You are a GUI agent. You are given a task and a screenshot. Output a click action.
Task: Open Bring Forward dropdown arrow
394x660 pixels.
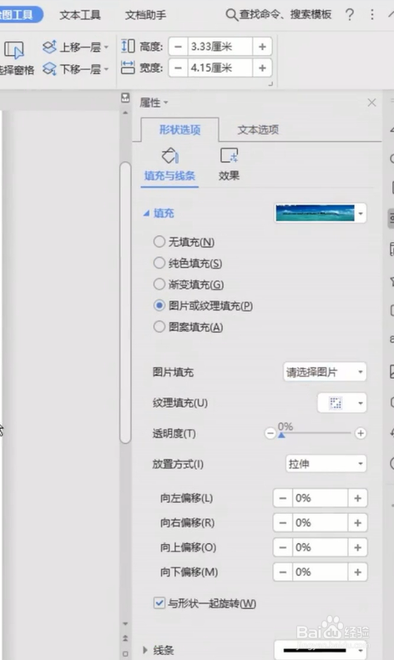106,47
